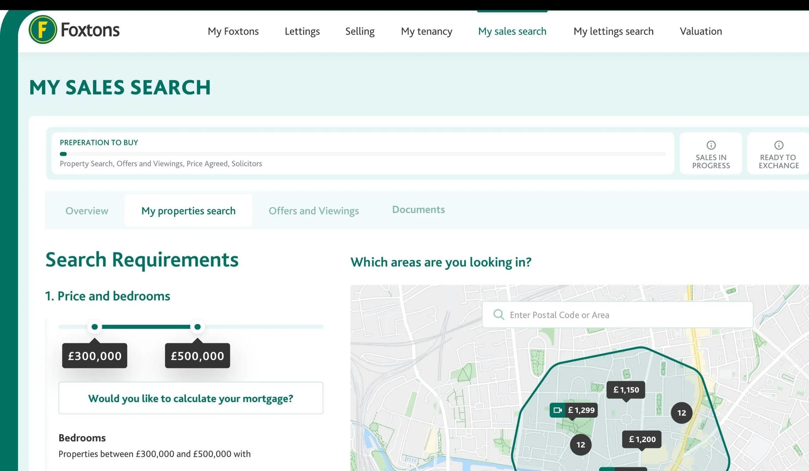This screenshot has width=809, height=471.
Task: Open My lettings search in the navigation
Action: coord(613,31)
